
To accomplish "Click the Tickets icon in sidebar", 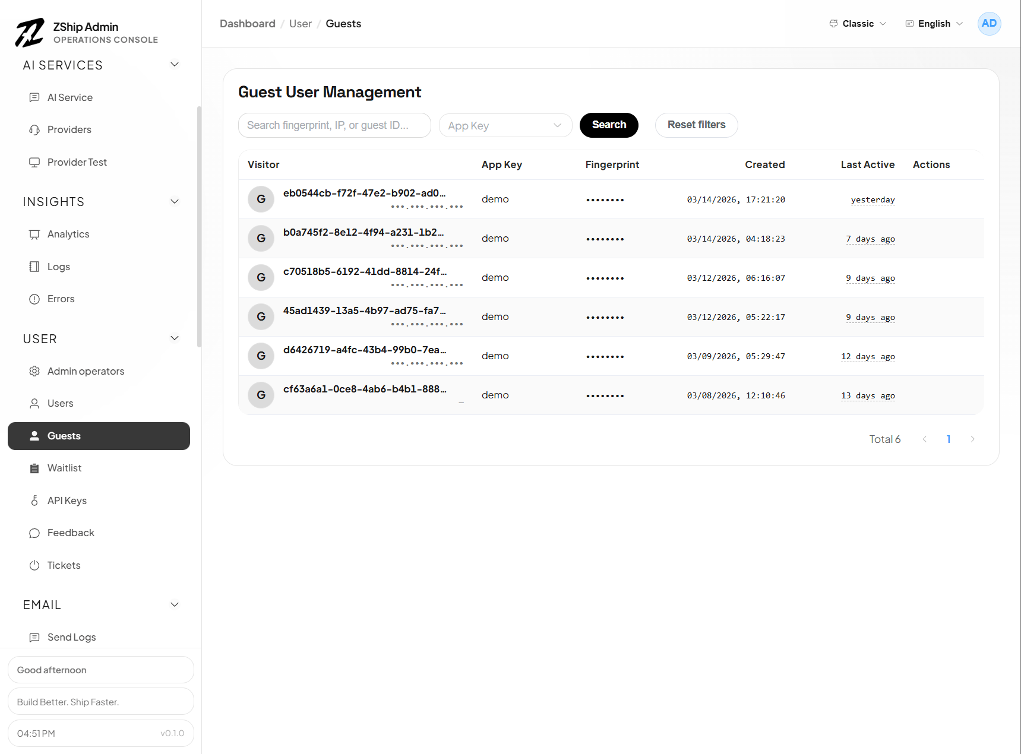I will pyautogui.click(x=34, y=566).
